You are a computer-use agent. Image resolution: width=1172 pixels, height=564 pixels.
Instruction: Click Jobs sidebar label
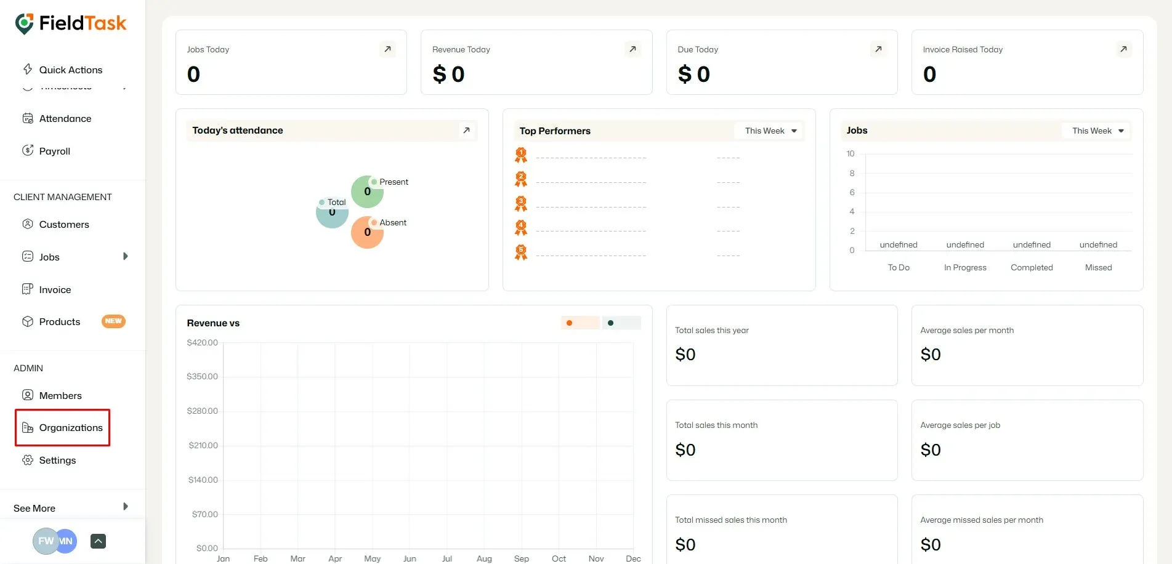(x=49, y=257)
